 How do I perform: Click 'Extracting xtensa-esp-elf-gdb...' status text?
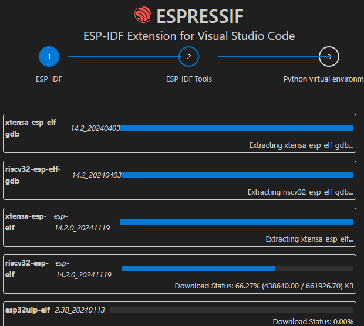pyautogui.click(x=301, y=145)
